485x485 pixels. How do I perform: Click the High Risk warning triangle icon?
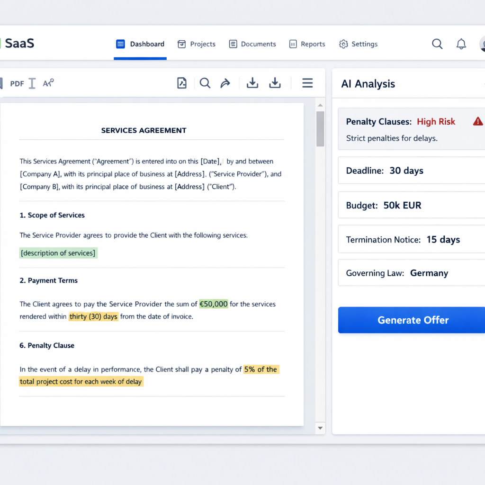coord(477,121)
